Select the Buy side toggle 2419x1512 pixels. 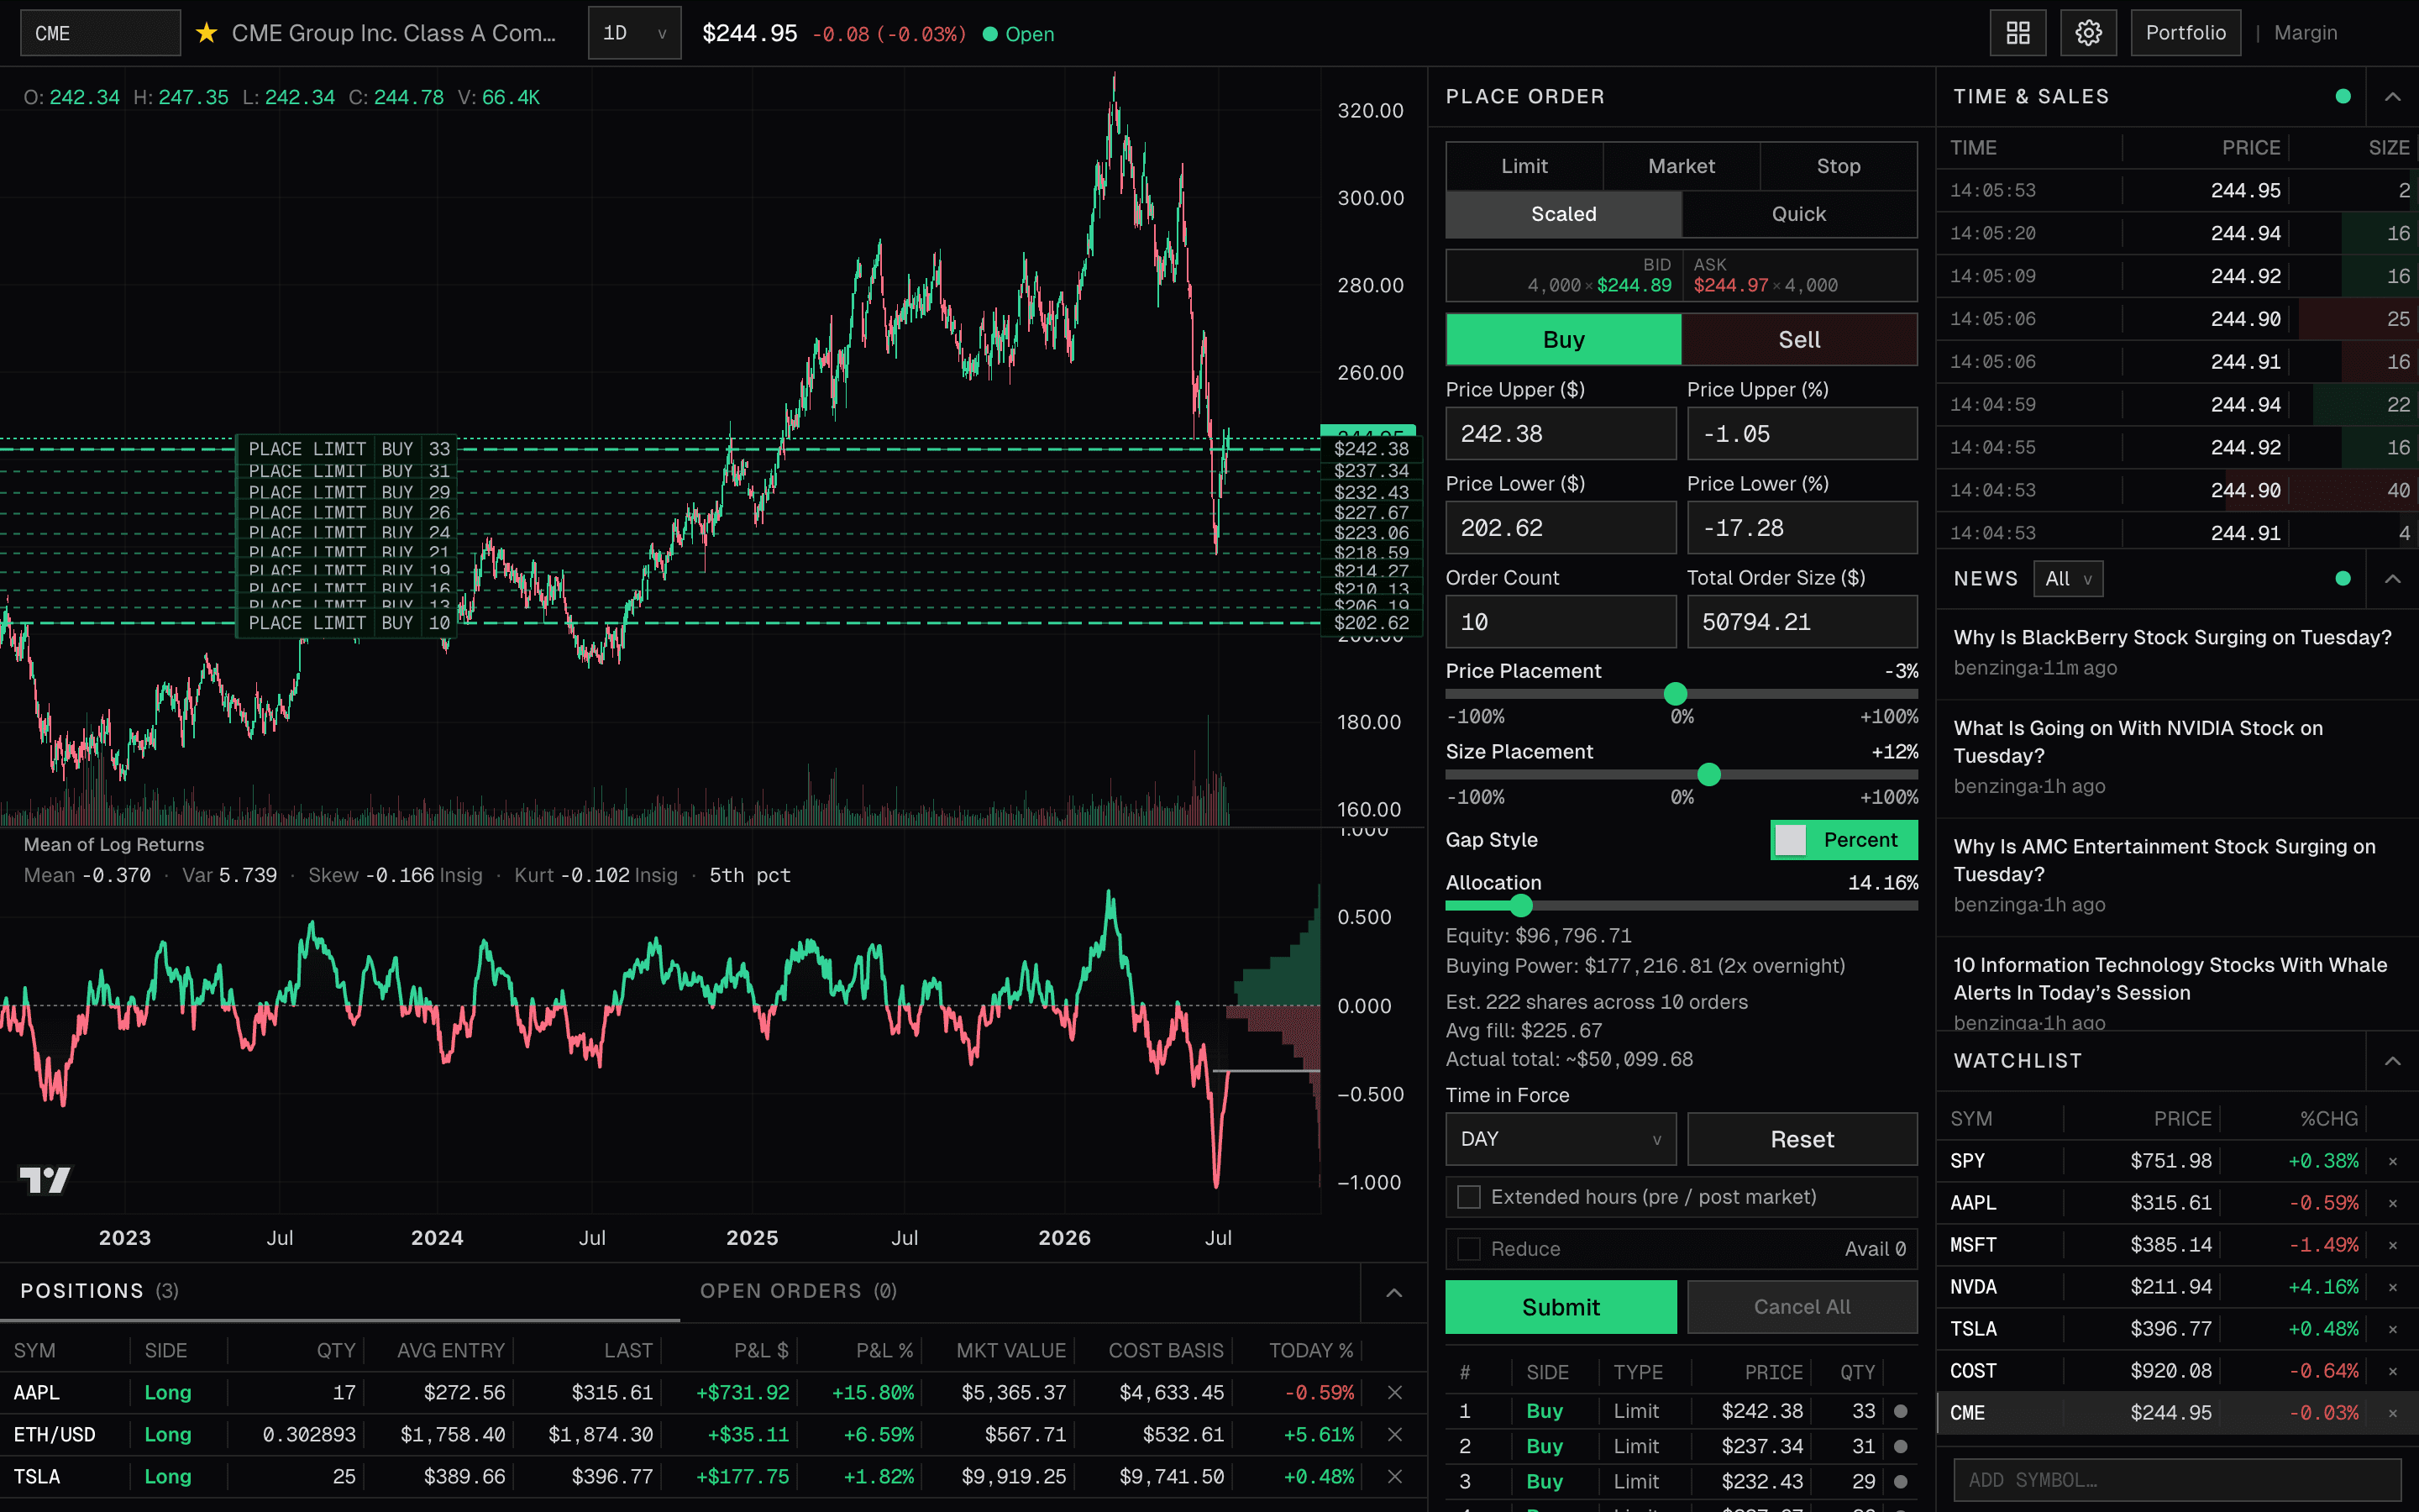(x=1563, y=339)
